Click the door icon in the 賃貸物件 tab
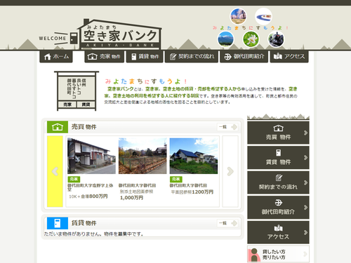 tap(133, 57)
